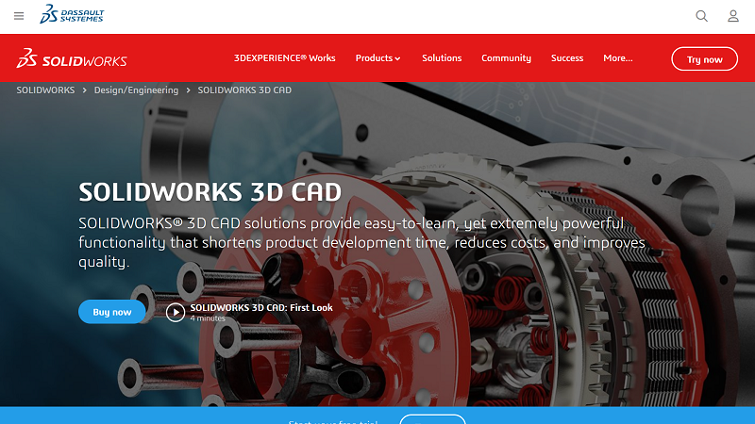Screen dimensions: 755x424
Task: Click the button in the free trial banner
Action: pyautogui.click(x=432, y=419)
